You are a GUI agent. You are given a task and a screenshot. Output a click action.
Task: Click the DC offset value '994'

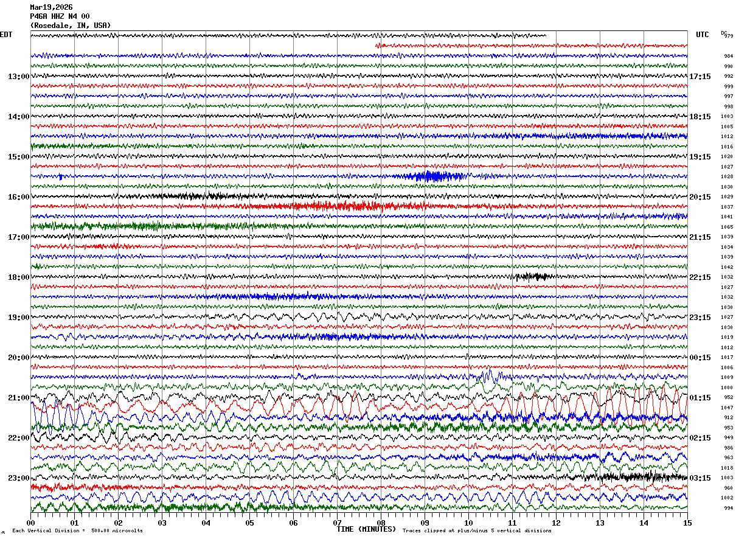click(728, 508)
